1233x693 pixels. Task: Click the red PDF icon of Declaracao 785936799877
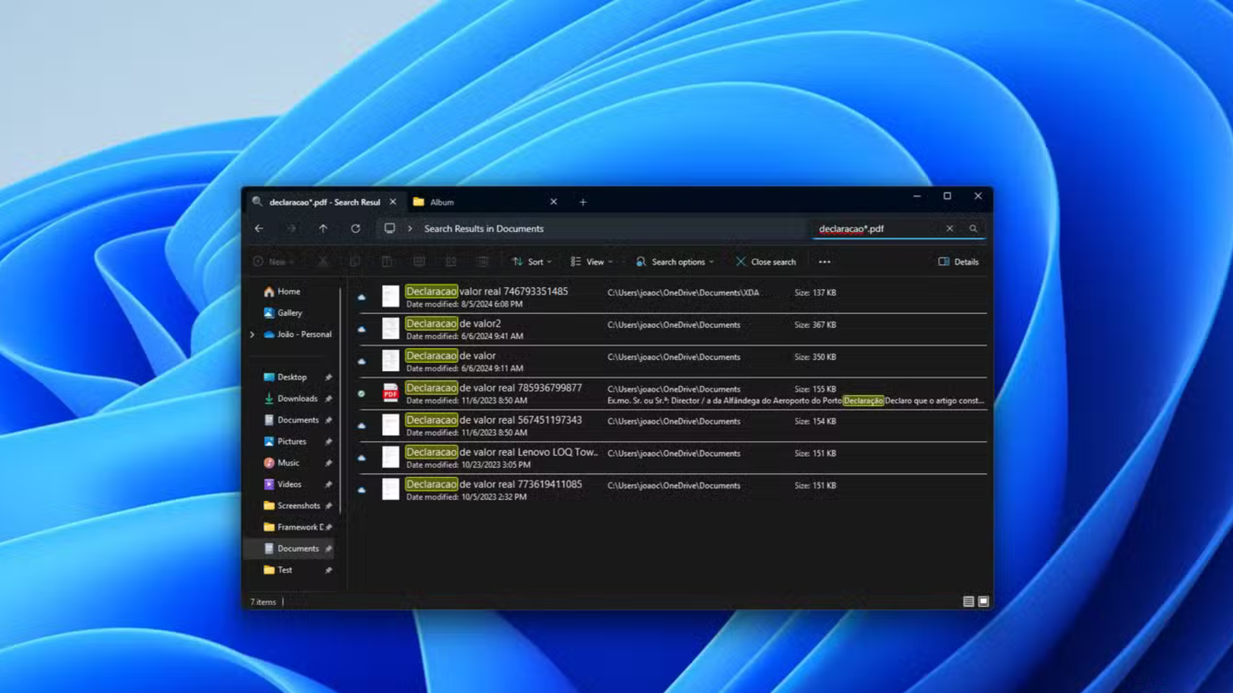(x=390, y=393)
